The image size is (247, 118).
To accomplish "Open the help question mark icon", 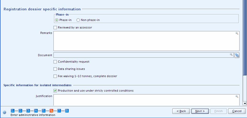I will tap(5, 112).
